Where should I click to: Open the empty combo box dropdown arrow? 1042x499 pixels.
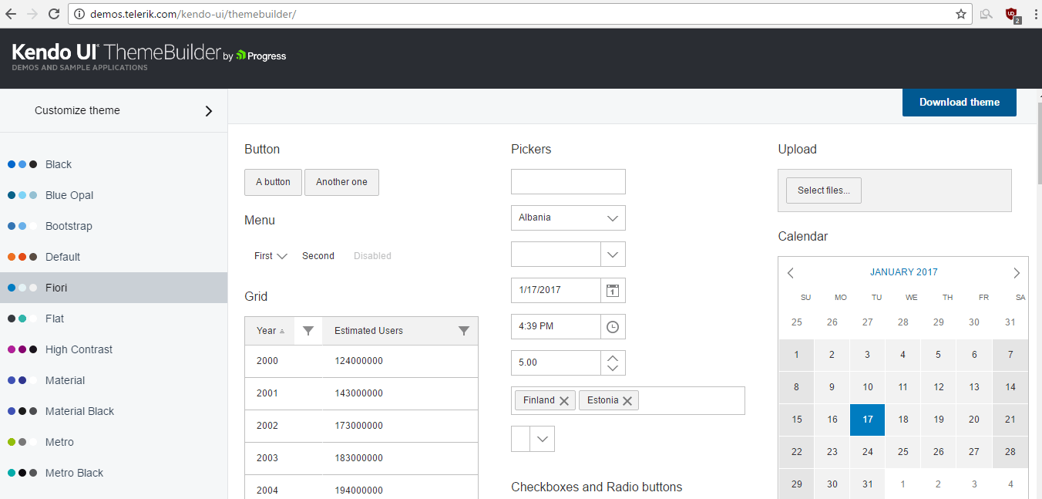[613, 254]
